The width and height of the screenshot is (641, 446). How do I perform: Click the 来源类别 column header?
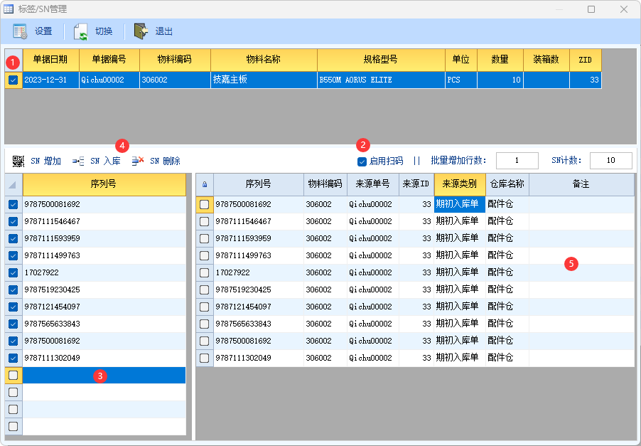460,184
